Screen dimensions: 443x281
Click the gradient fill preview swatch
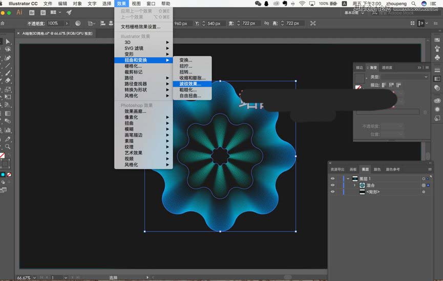pyautogui.click(x=360, y=78)
